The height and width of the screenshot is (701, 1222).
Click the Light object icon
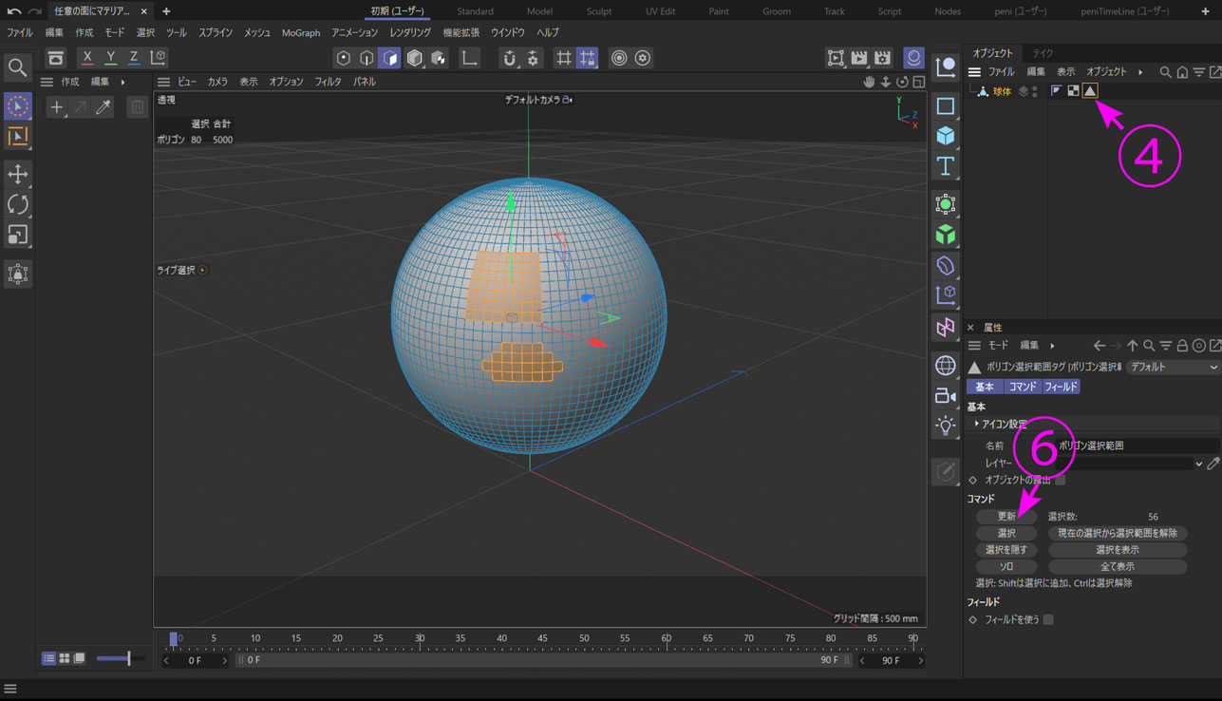(945, 426)
